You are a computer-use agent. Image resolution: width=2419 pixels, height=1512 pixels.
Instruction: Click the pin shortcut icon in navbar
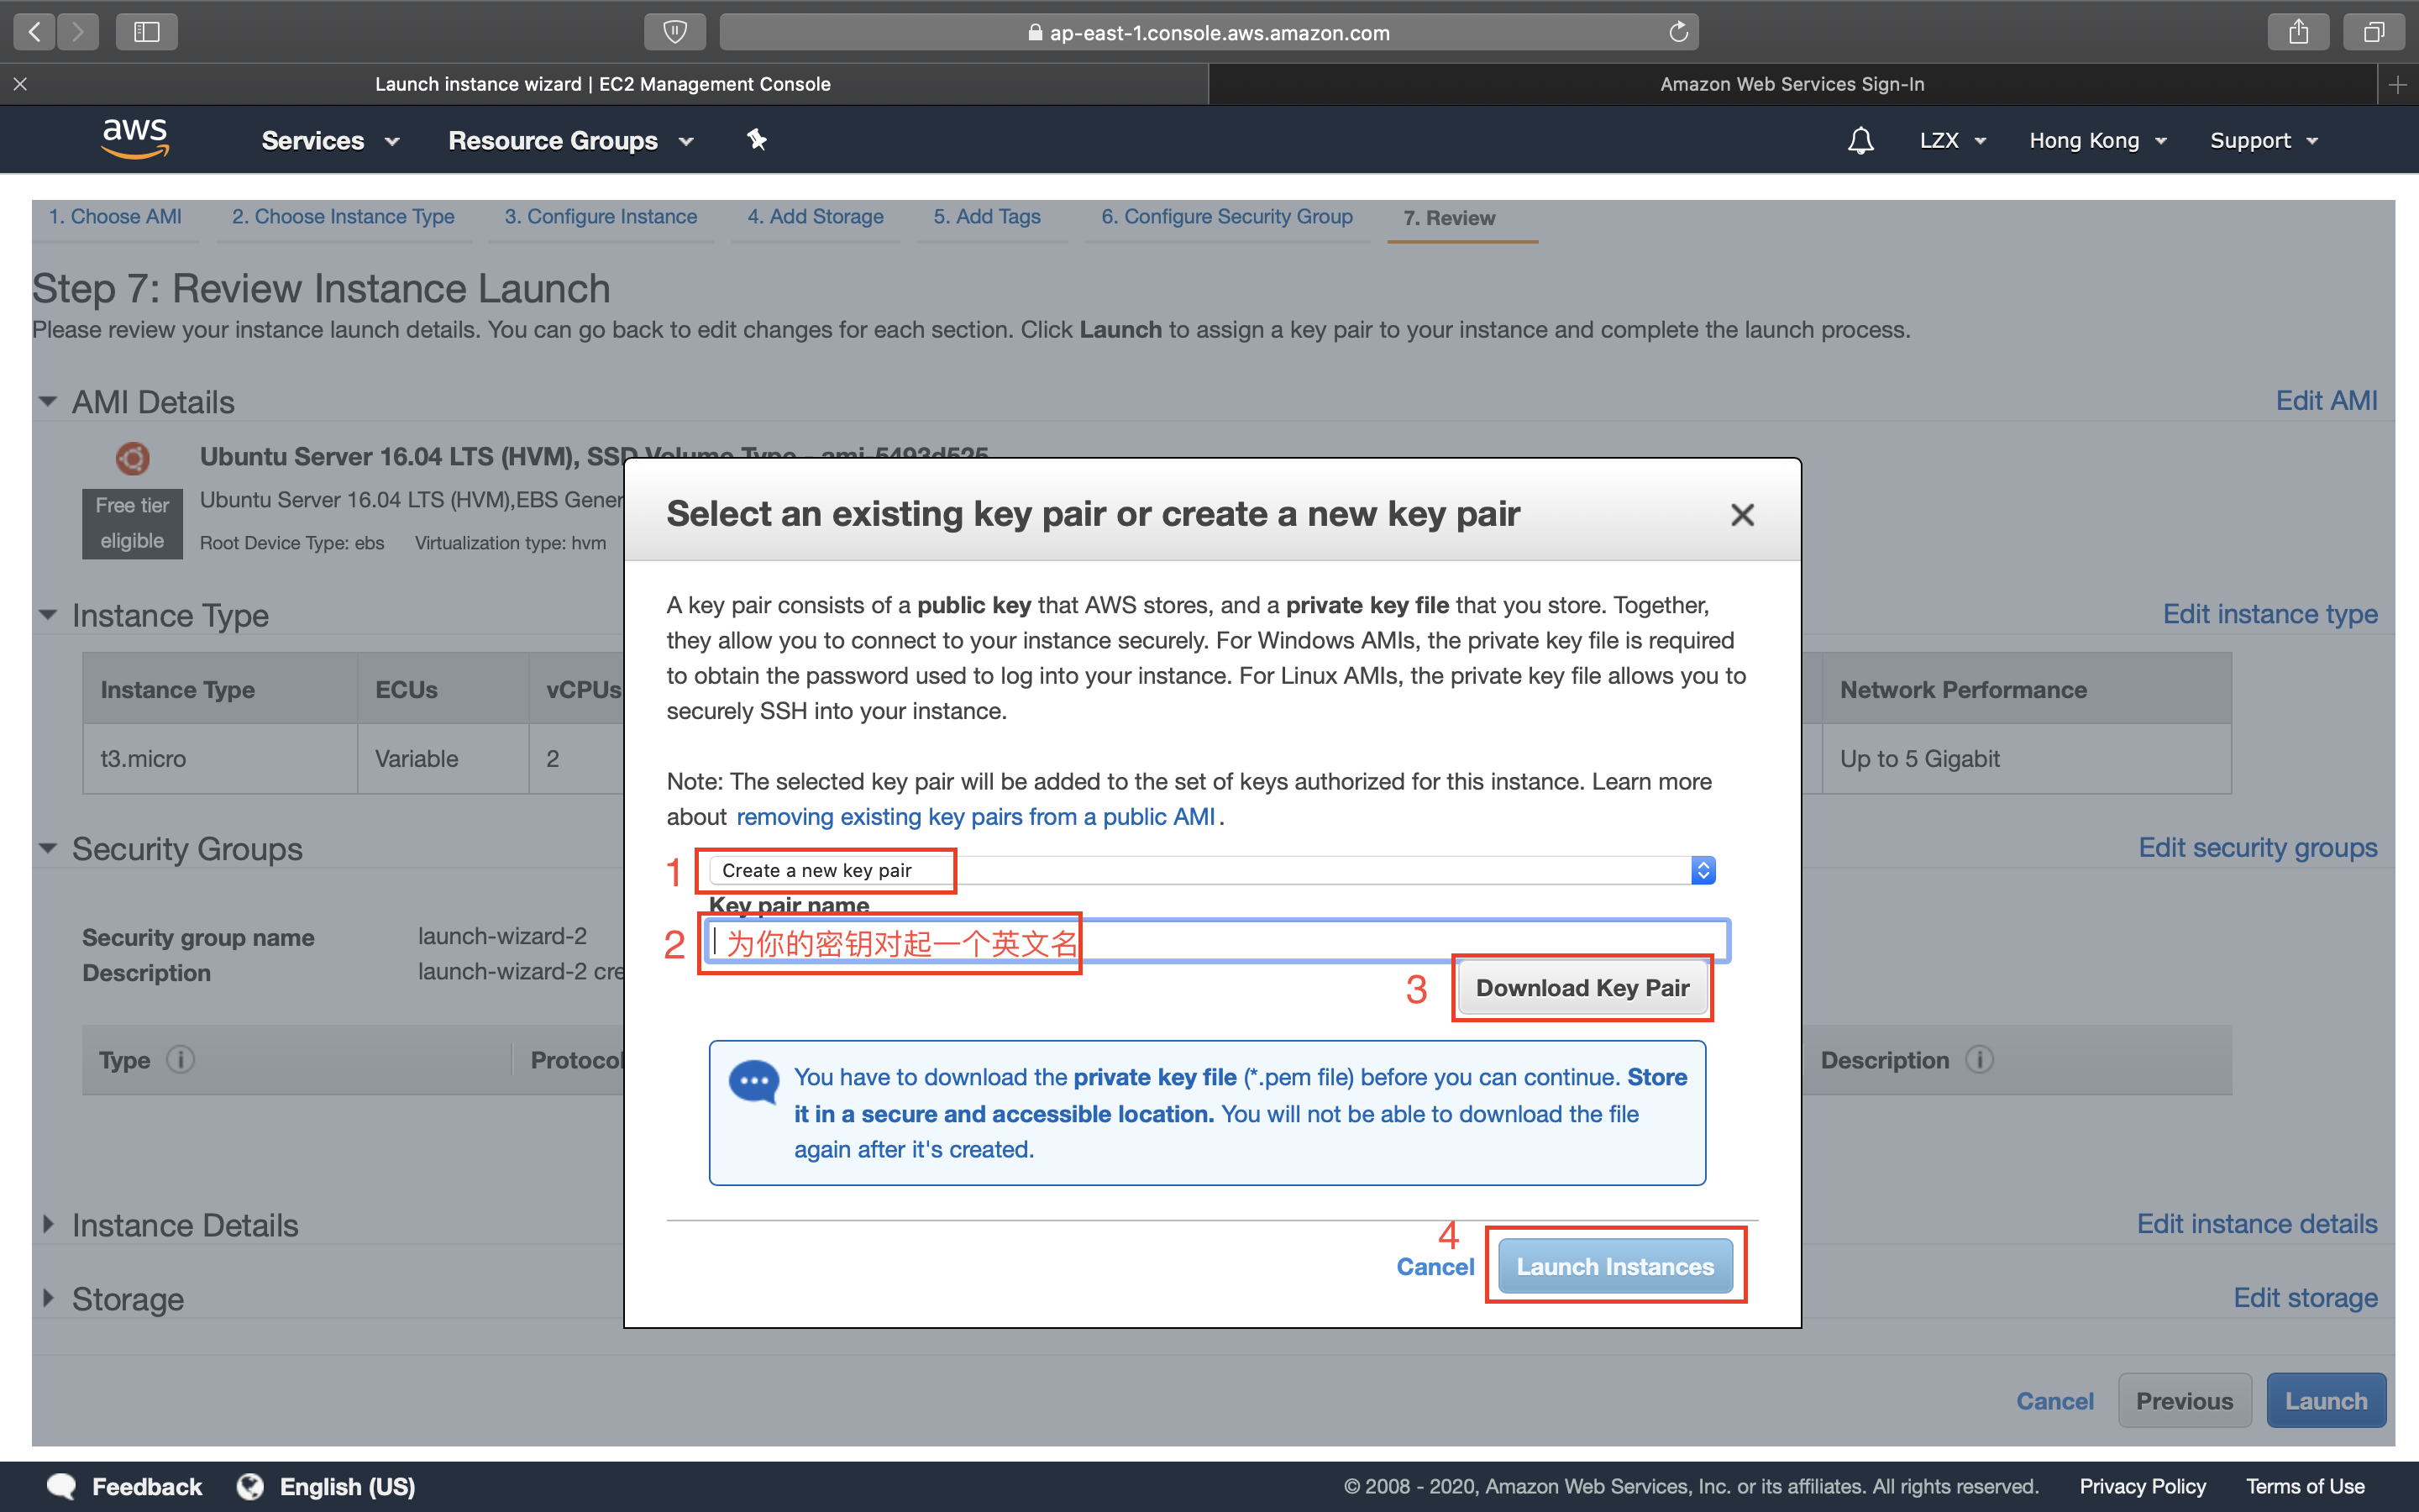pyautogui.click(x=757, y=140)
